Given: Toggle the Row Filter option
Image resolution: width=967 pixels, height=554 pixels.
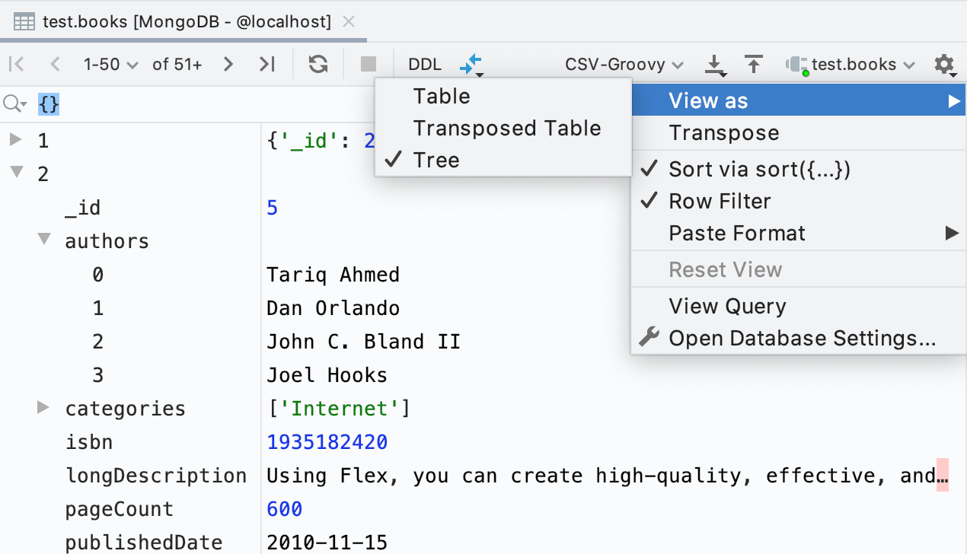Looking at the screenshot, I should [720, 201].
